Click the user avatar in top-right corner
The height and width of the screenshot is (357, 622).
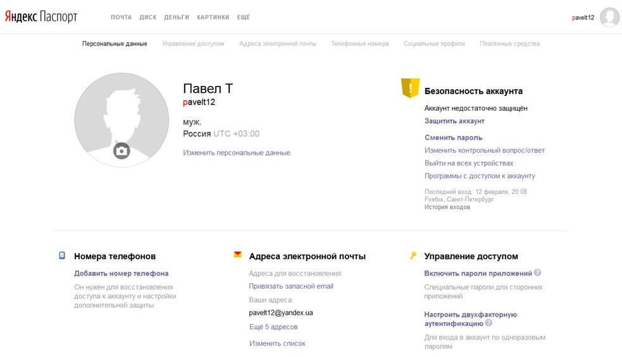tap(609, 17)
